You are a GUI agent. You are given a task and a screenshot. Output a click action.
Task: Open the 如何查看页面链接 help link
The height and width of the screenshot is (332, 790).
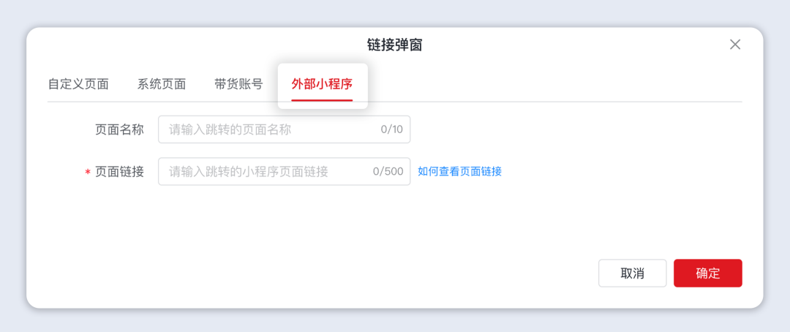tap(459, 172)
